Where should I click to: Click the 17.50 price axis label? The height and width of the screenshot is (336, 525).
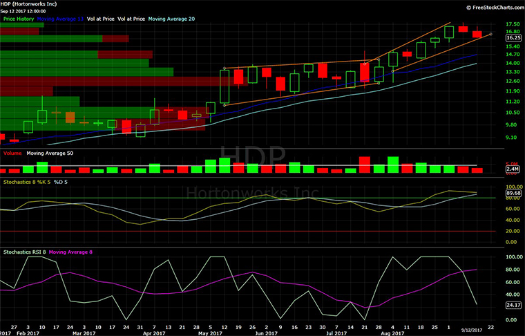513,24
